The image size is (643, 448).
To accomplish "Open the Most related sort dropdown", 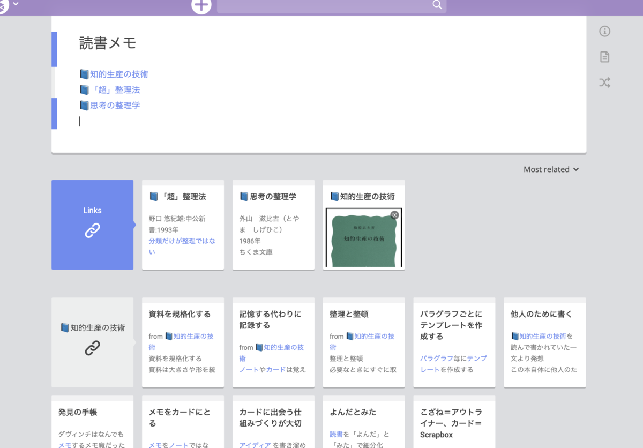I will (551, 169).
